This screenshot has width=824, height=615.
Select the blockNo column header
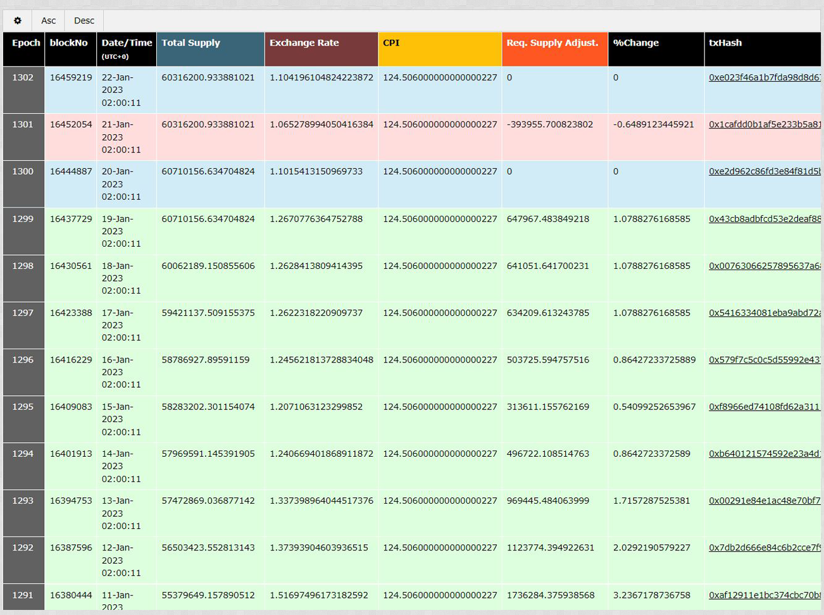pyautogui.click(x=68, y=43)
